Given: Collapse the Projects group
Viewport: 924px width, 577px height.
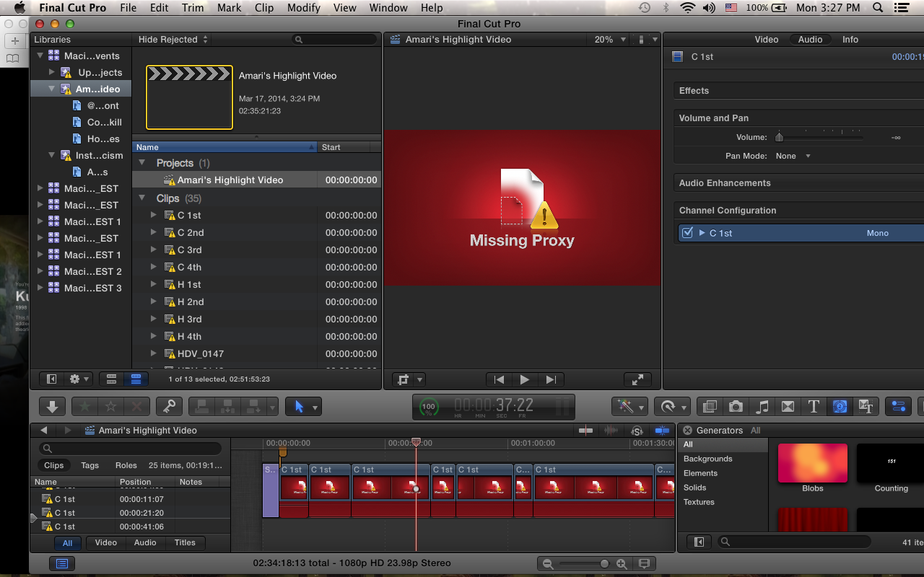Looking at the screenshot, I should coord(142,163).
